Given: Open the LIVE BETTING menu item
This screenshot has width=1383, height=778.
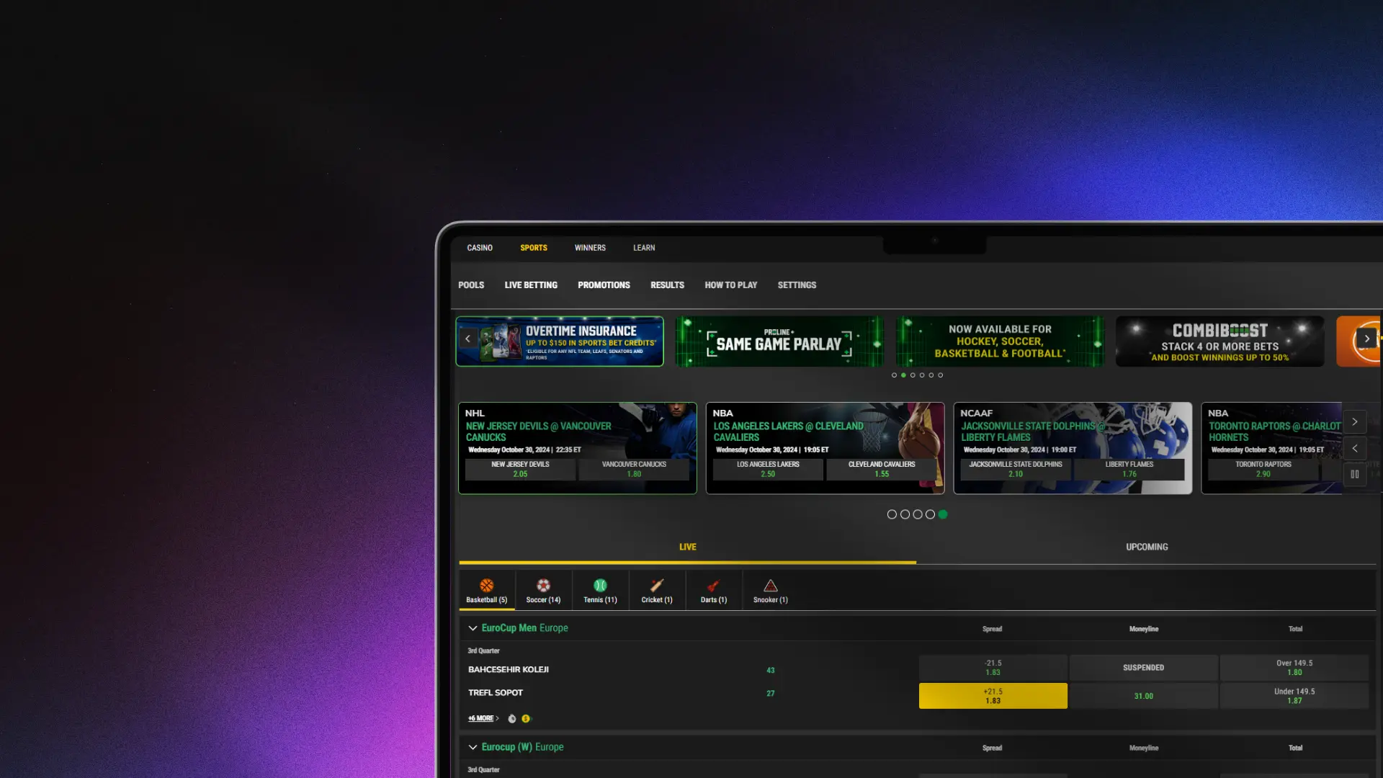Looking at the screenshot, I should coord(531,285).
